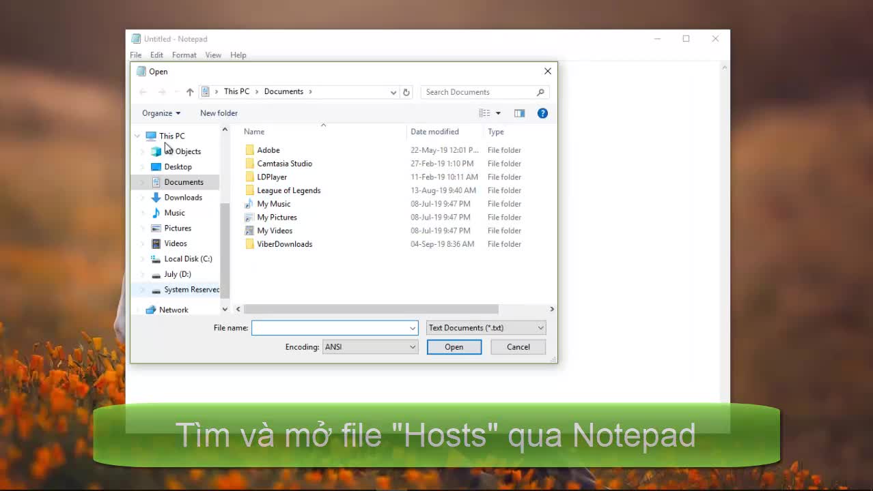The width and height of the screenshot is (873, 491).
Task: Click the Downloads arrow icon
Action: coord(156,197)
